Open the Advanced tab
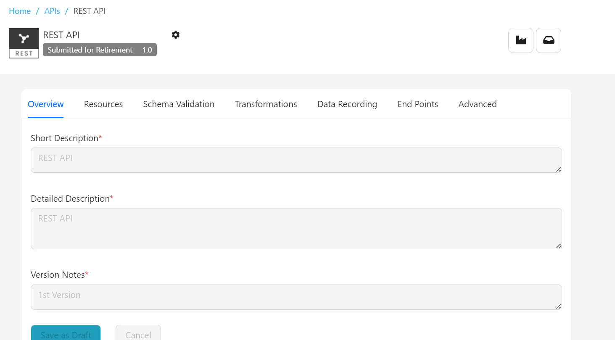The image size is (615, 340). 478,104
